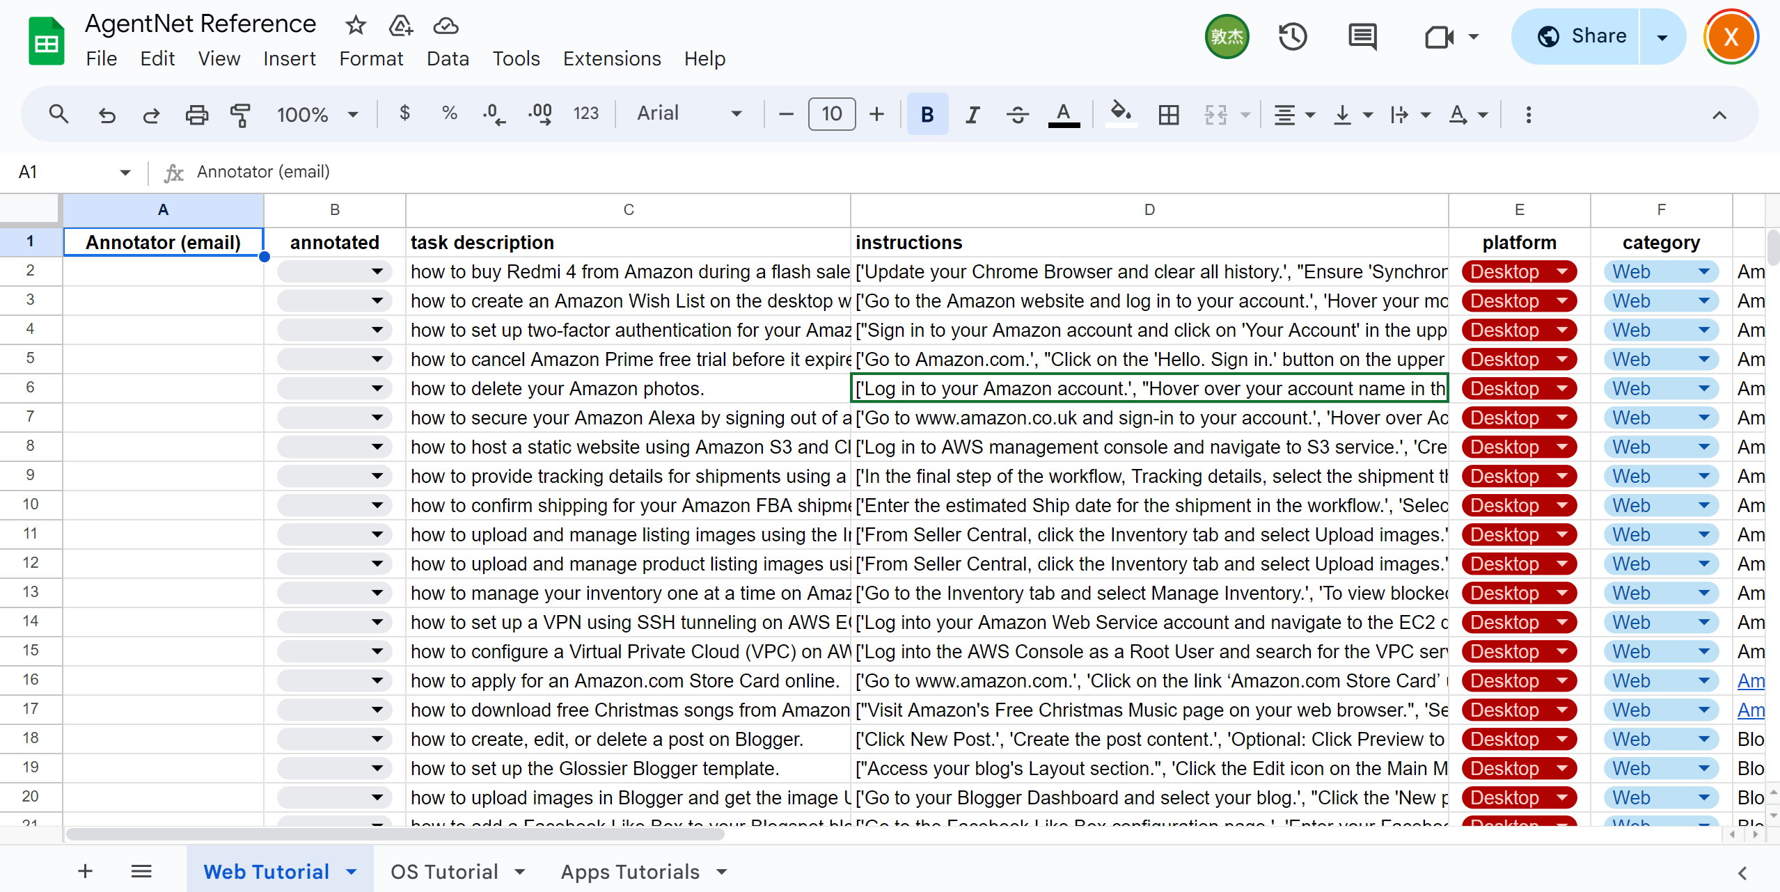Open the text color picker
This screenshot has height=892, width=1780.
tap(1064, 114)
